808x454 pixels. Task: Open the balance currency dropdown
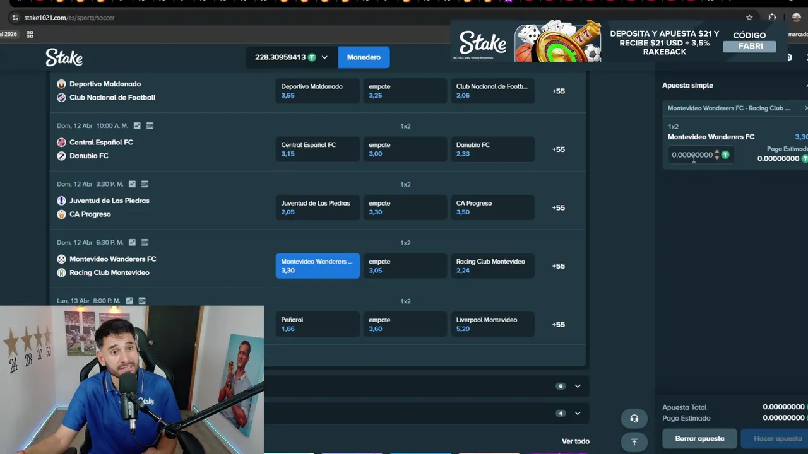point(324,57)
